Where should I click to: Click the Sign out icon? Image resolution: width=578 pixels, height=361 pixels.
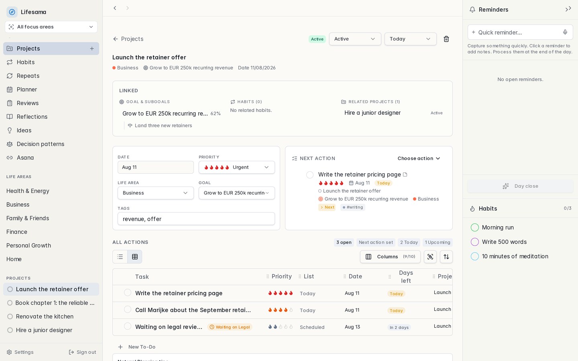(x=71, y=352)
